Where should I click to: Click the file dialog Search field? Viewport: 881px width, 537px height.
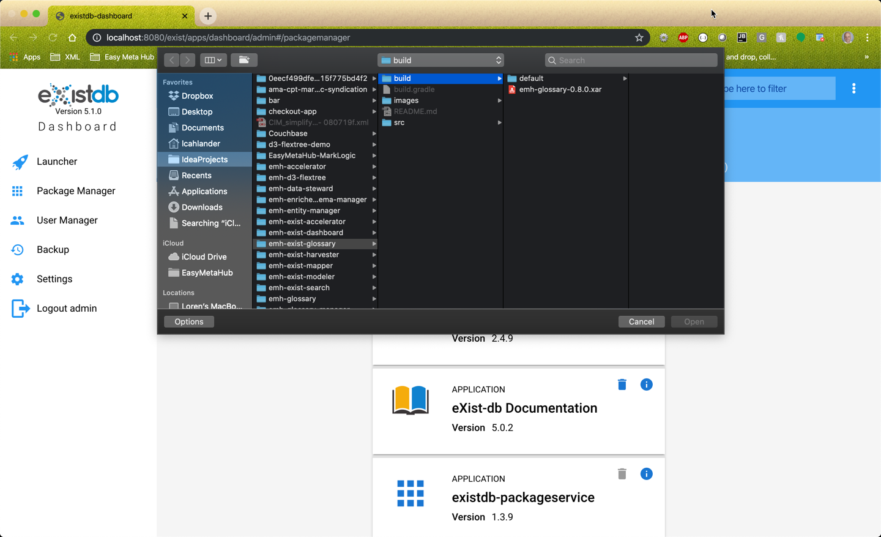(631, 60)
